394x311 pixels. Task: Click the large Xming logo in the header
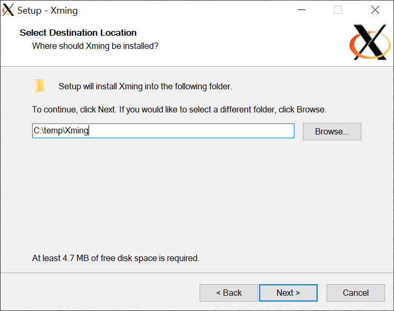(x=370, y=42)
